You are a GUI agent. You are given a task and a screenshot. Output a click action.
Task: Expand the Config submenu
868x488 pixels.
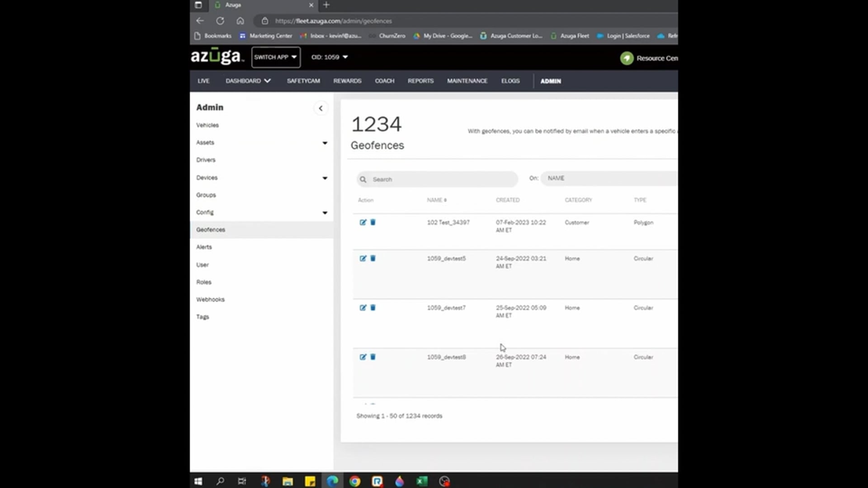click(x=325, y=212)
